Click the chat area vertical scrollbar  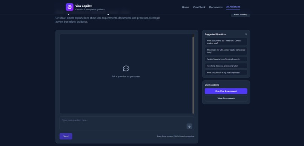[x=193, y=75]
